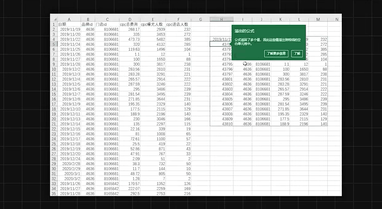Select column D header
The height and width of the screenshot is (209, 382).
pos(130,19)
